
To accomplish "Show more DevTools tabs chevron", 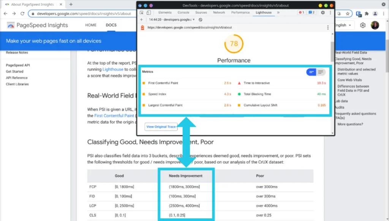I will [x=278, y=12].
